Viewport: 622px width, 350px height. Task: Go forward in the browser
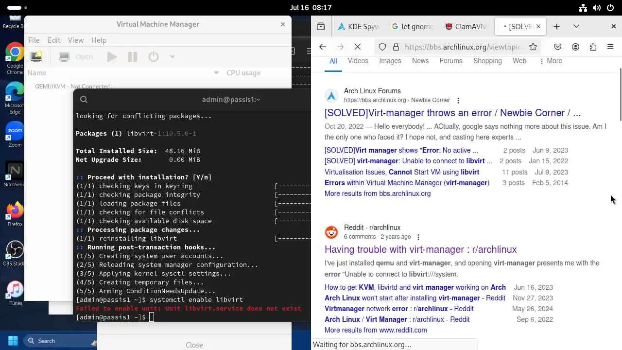pyautogui.click(x=340, y=47)
